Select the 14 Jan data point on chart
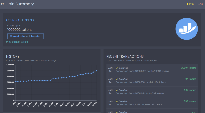This screenshot has height=113, width=205. pos(96,71)
